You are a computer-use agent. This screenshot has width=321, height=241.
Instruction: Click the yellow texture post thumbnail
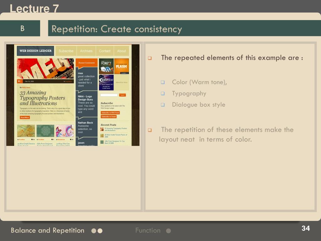tap(26, 131)
